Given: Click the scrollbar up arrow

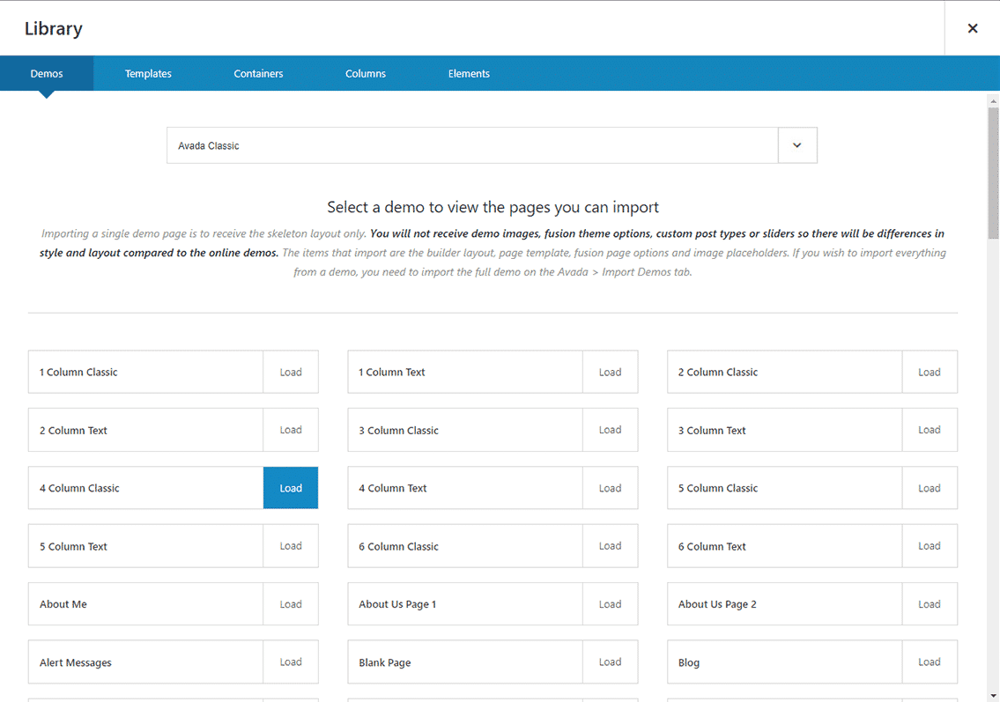Looking at the screenshot, I should pyautogui.click(x=993, y=100).
